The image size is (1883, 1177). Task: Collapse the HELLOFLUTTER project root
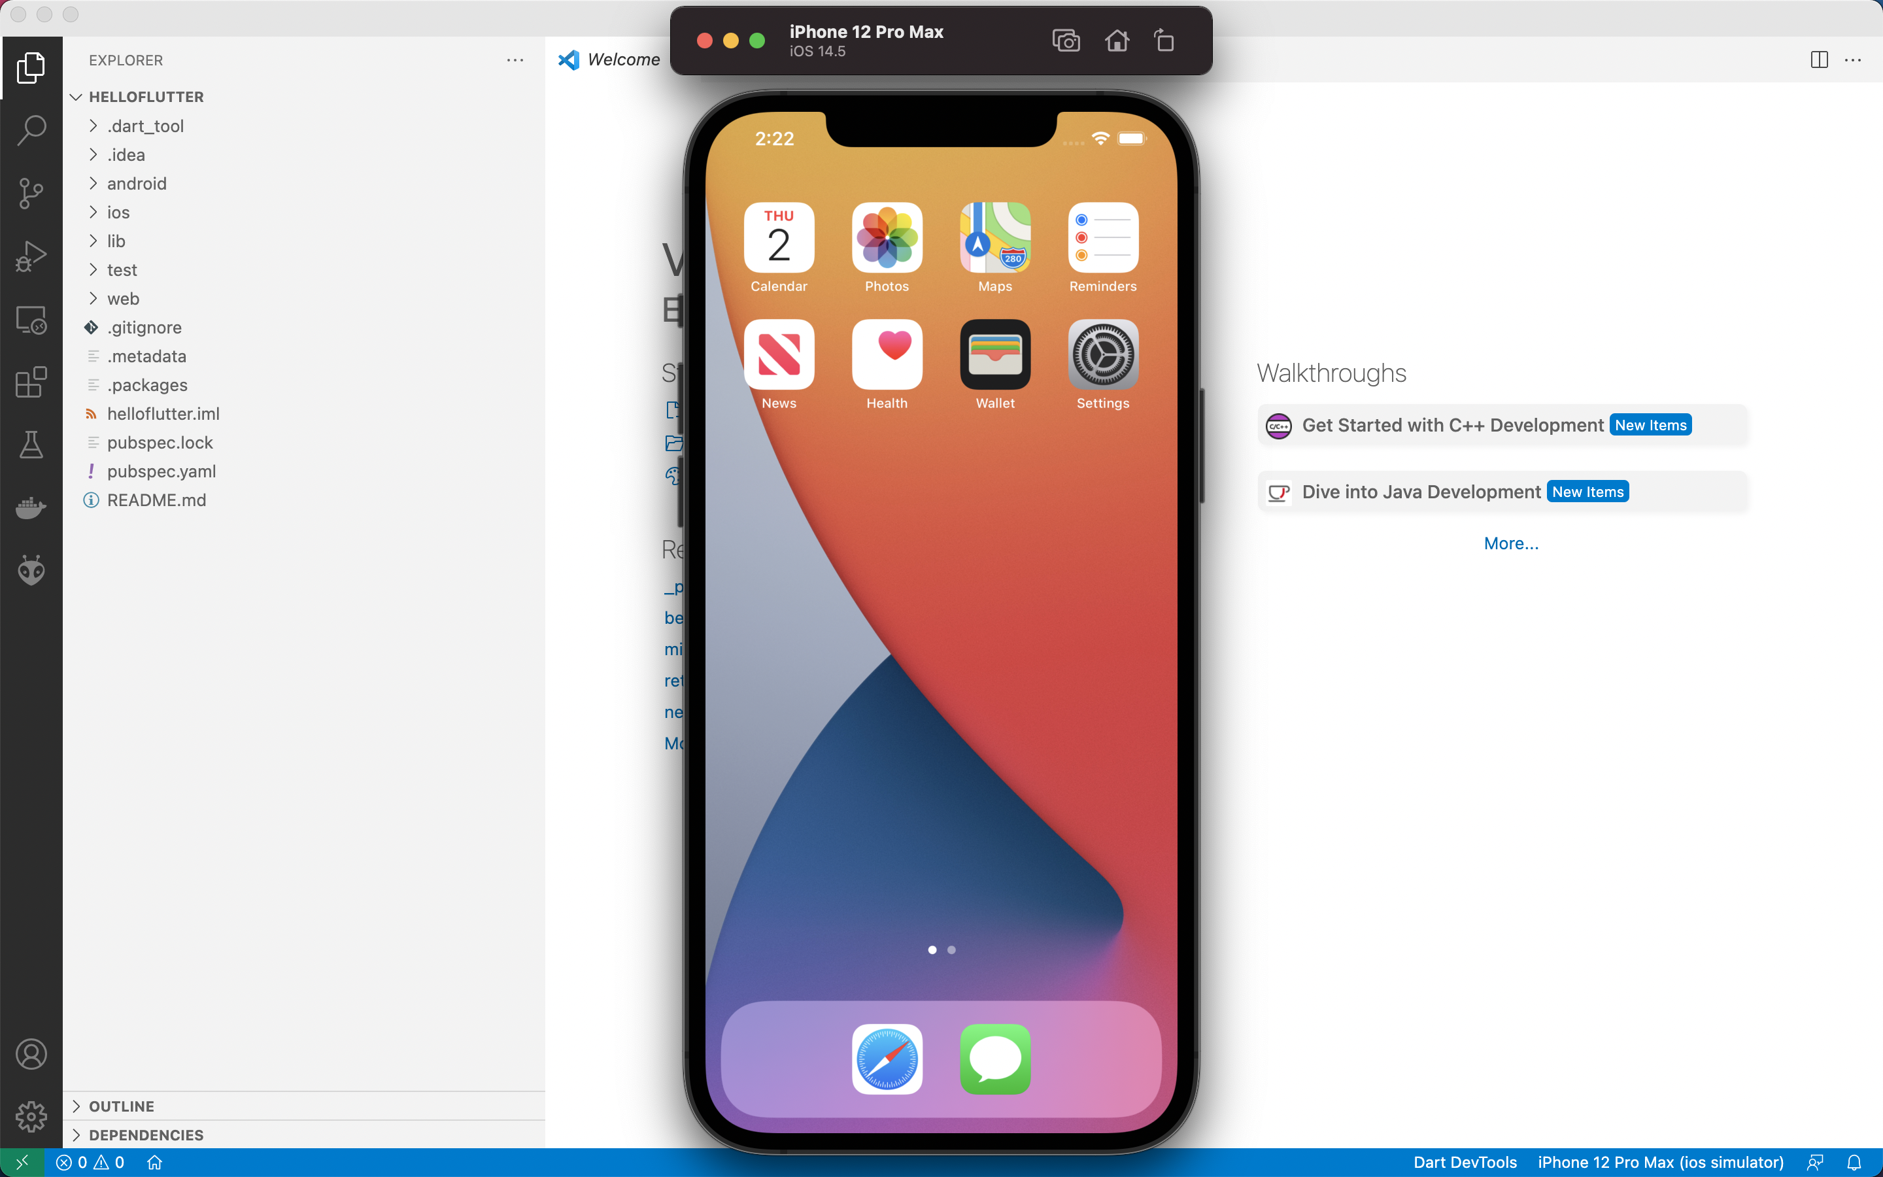(x=303, y=97)
